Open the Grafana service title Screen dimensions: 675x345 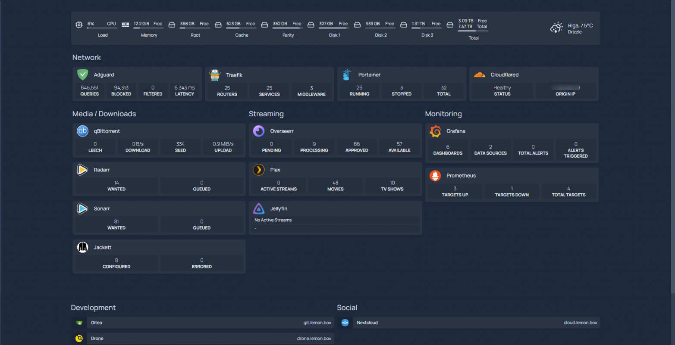(x=456, y=131)
